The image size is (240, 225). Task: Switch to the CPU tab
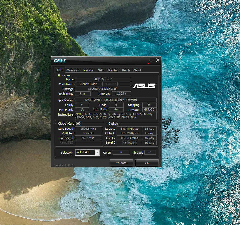coord(60,70)
